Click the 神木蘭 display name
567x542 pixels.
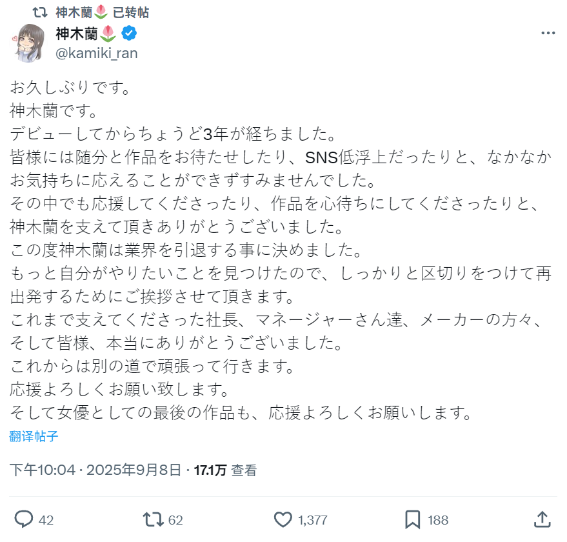pyautogui.click(x=79, y=34)
